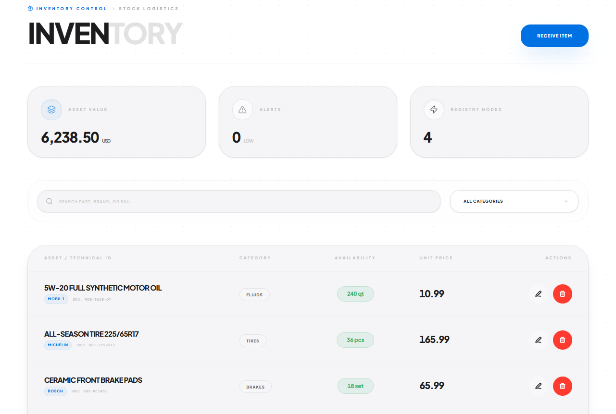Click the Receive Item button
Image resolution: width=616 pixels, height=414 pixels.
554,36
